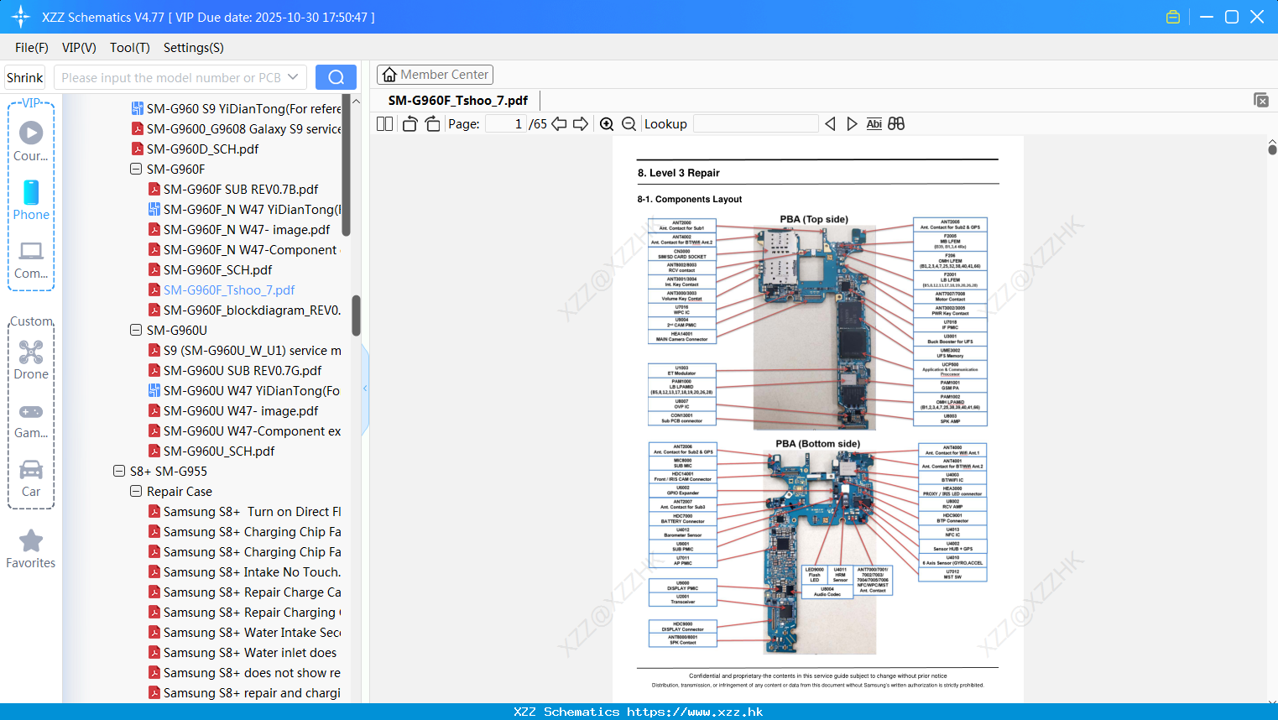Collapse the SM-G960F folder

(x=136, y=169)
